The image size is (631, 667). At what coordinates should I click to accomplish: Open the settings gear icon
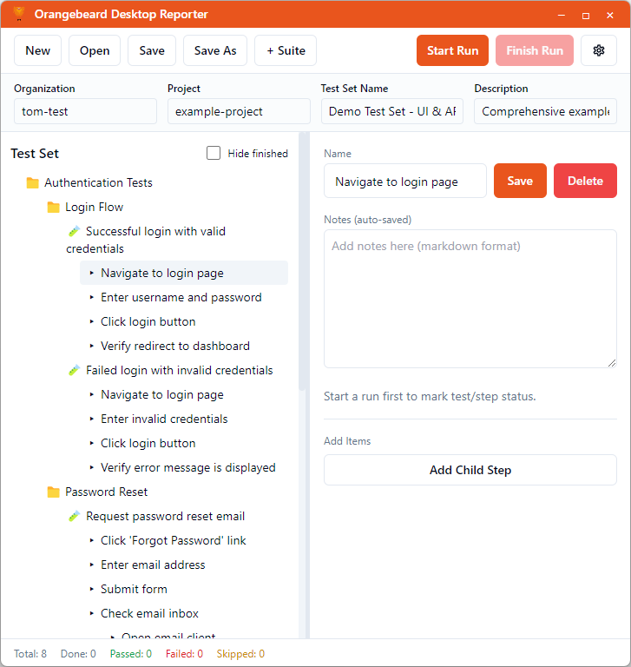tap(598, 50)
